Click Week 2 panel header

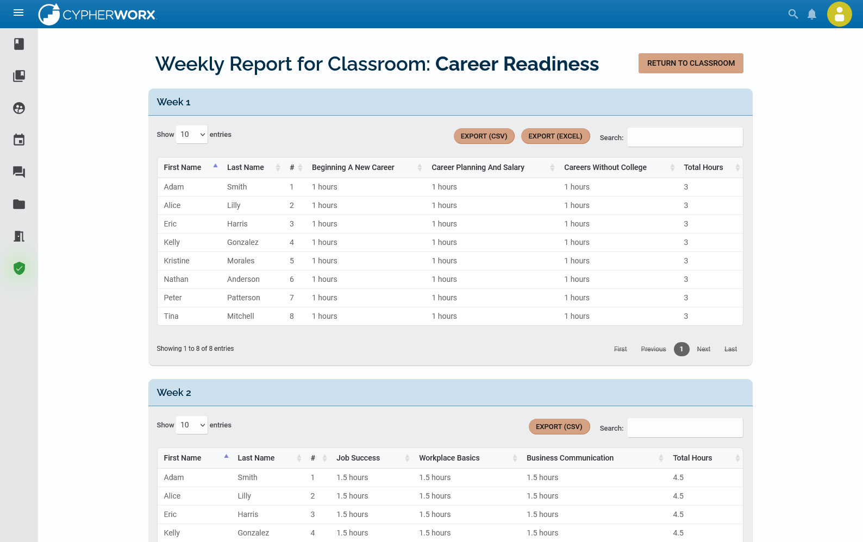tap(450, 393)
